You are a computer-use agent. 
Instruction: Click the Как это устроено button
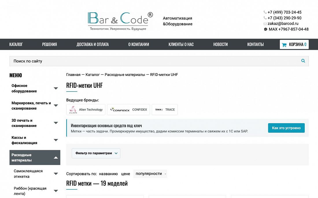tap(286, 128)
